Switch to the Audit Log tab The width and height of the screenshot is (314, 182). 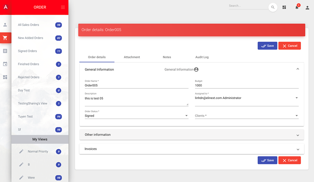click(x=202, y=57)
